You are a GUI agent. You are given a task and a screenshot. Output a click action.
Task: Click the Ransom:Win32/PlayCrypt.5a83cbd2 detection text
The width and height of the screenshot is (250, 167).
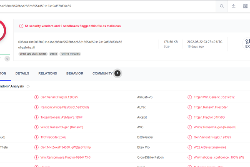pos(65,107)
